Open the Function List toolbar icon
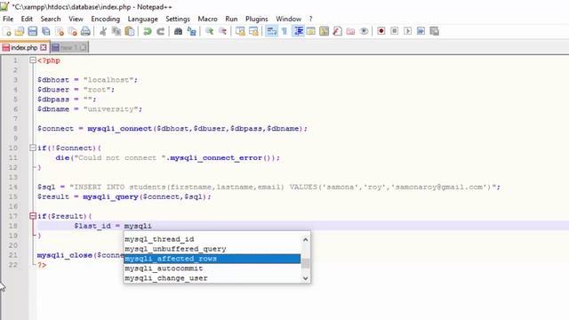569x320 pixels. (x=338, y=31)
